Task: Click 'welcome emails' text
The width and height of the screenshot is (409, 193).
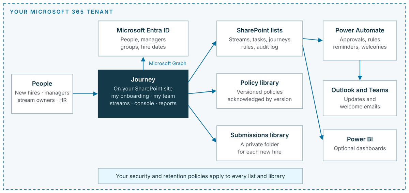Action: 360,107
